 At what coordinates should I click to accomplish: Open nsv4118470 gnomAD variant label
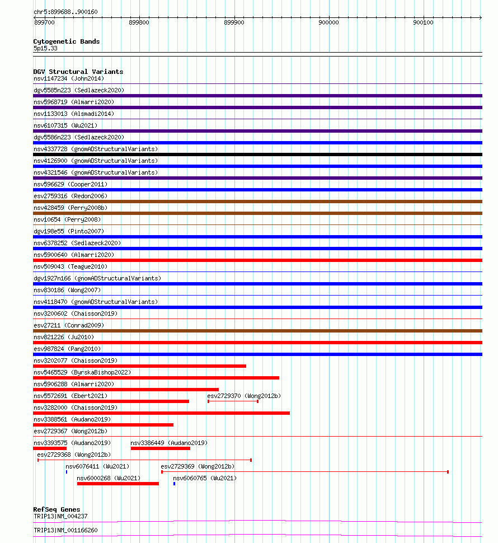coord(96,302)
